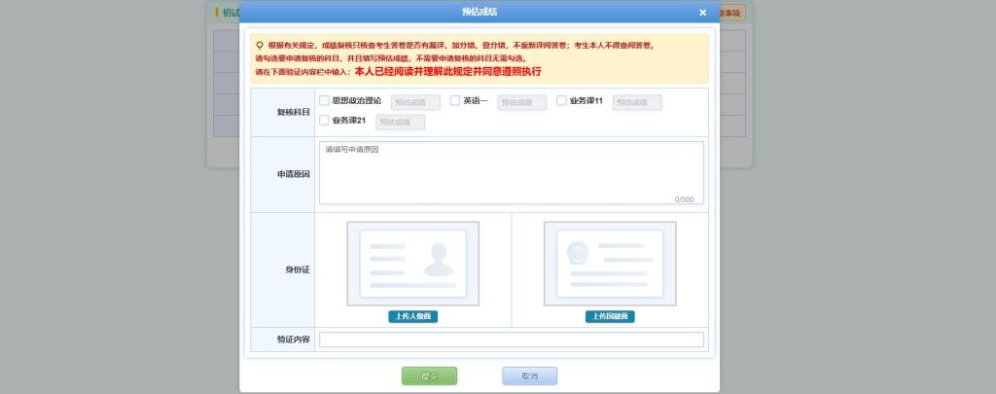Click the 预估成绩 field beside 业务课11
This screenshot has width=996, height=394.
click(x=637, y=102)
